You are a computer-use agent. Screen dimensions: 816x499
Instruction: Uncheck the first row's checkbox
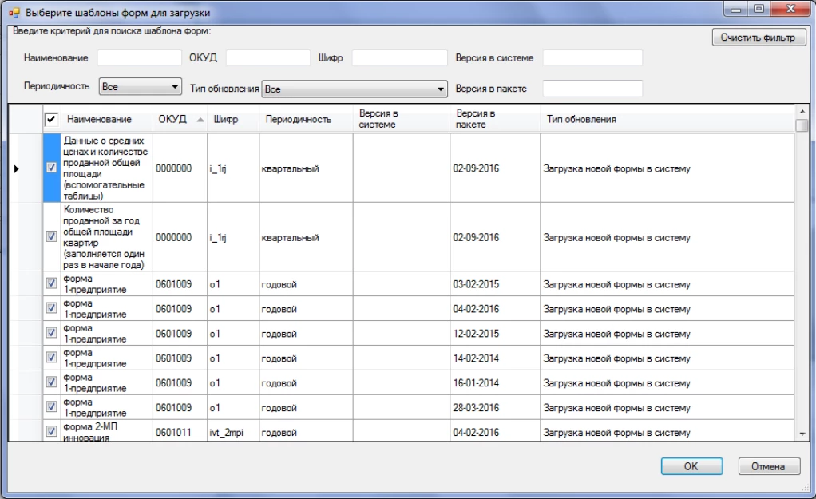(x=52, y=168)
